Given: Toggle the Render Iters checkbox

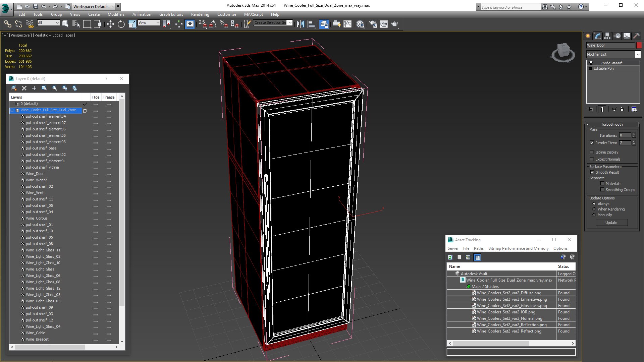Looking at the screenshot, I should (592, 143).
